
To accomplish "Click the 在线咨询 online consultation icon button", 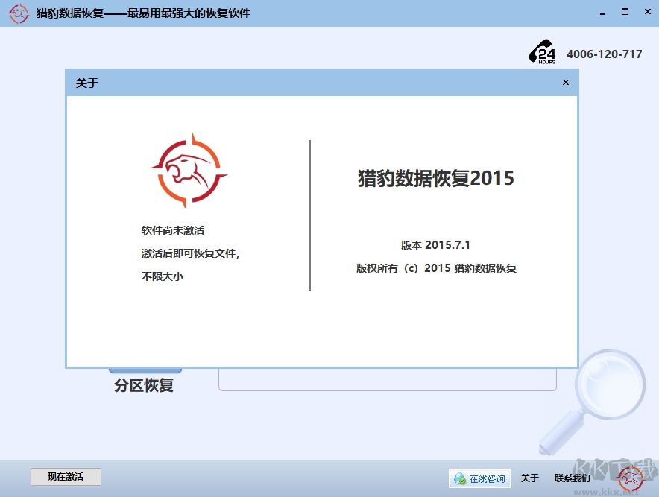I will point(481,478).
